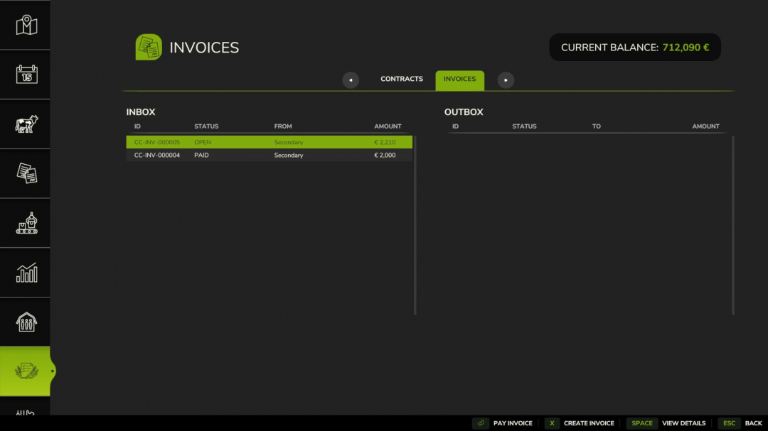Switch to the CONTRACTS tab

tap(402, 79)
